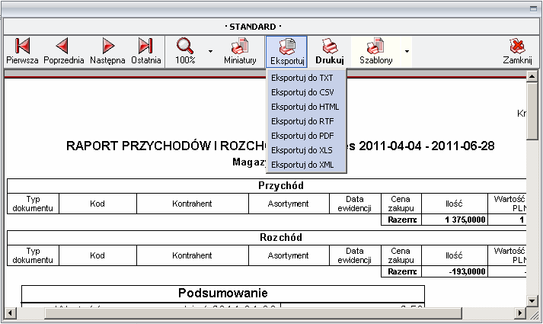543x324 pixels.
Task: Click Cena zakupu header in Przychód table
Action: pos(401,204)
